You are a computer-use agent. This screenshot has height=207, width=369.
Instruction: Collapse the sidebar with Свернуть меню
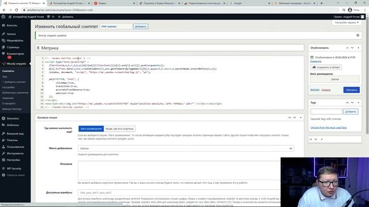tap(16, 175)
